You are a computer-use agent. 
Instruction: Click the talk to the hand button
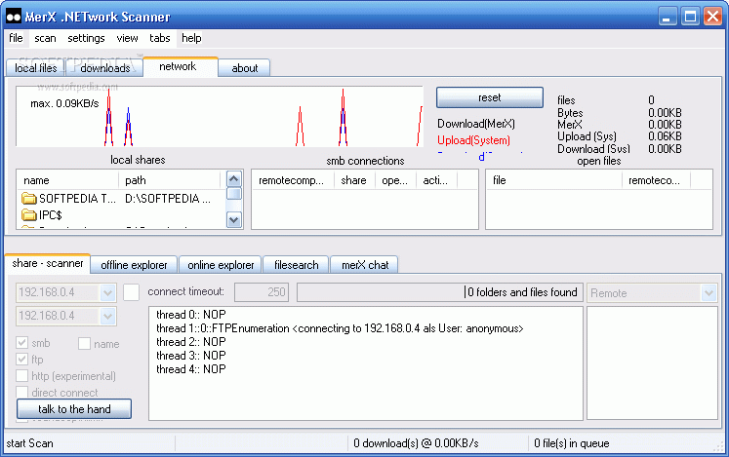coord(74,408)
